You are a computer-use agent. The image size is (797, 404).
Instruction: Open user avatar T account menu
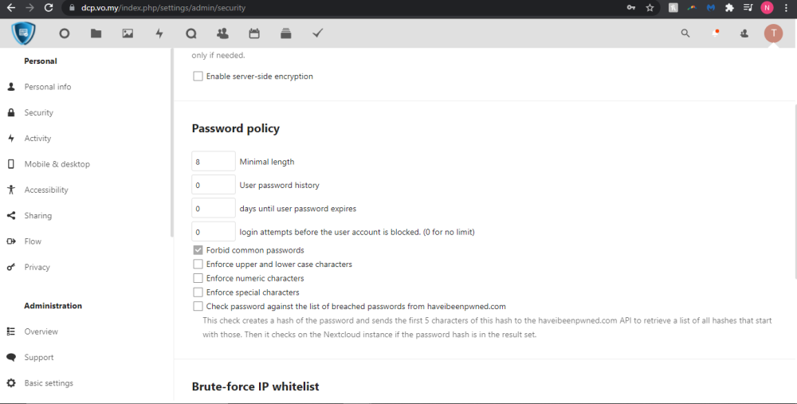pyautogui.click(x=773, y=33)
